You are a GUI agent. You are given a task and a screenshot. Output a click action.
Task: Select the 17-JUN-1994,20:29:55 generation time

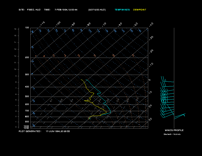point(58,131)
